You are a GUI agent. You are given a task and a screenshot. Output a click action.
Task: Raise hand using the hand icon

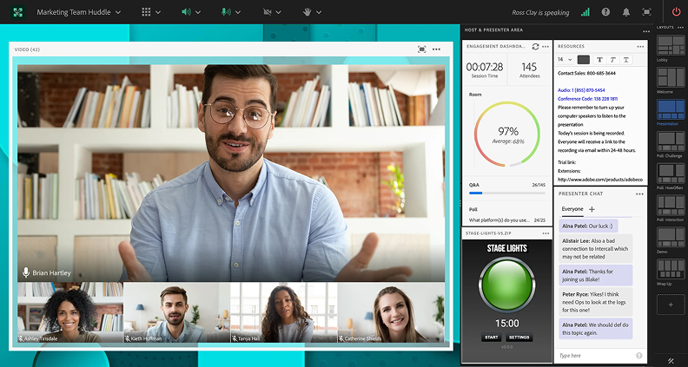tap(308, 12)
